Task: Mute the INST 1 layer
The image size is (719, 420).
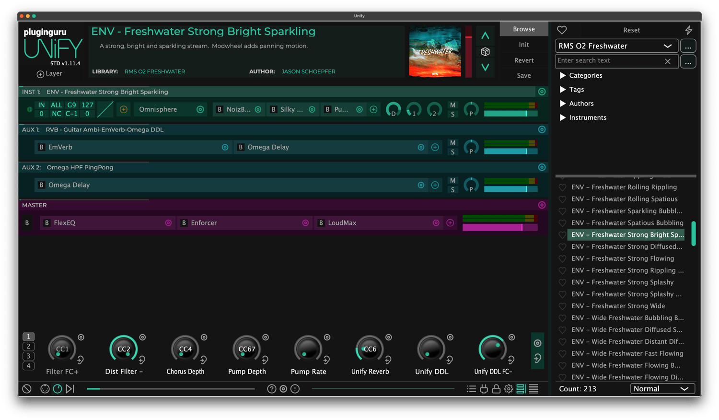Action: click(x=452, y=105)
